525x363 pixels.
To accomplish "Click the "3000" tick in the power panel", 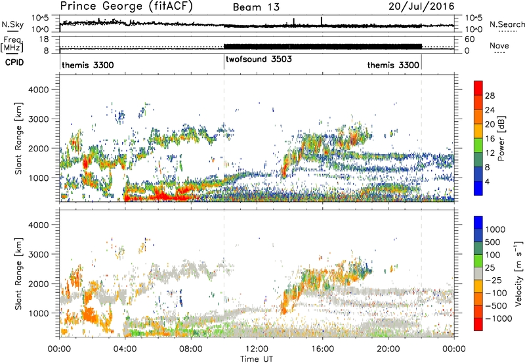I will [x=39, y=119].
